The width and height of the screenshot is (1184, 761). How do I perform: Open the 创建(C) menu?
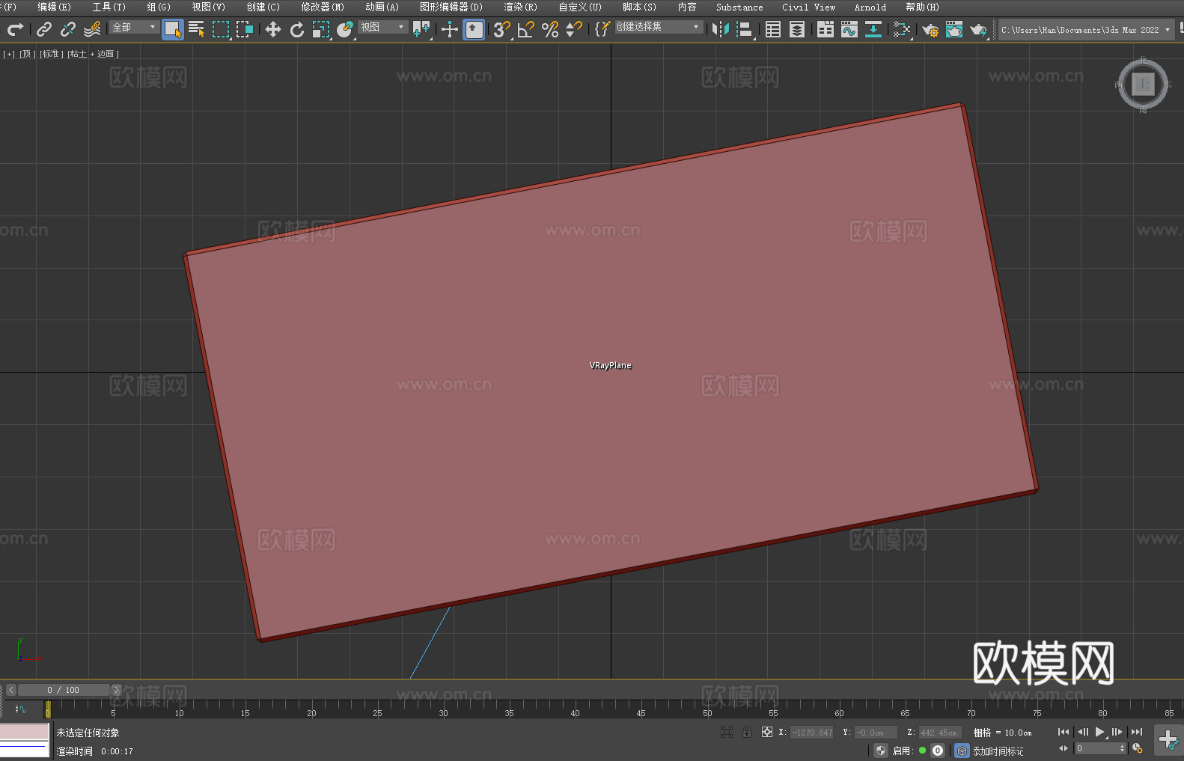tap(263, 7)
